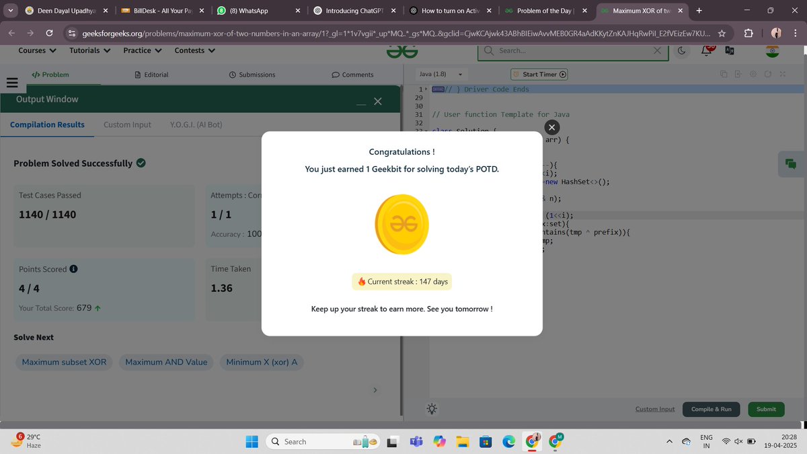Click the Current streak : 147 days badge
The width and height of the screenshot is (807, 454).
[402, 282]
